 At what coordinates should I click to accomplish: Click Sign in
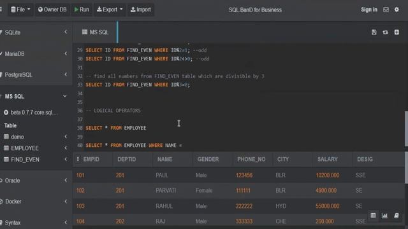pyautogui.click(x=369, y=10)
